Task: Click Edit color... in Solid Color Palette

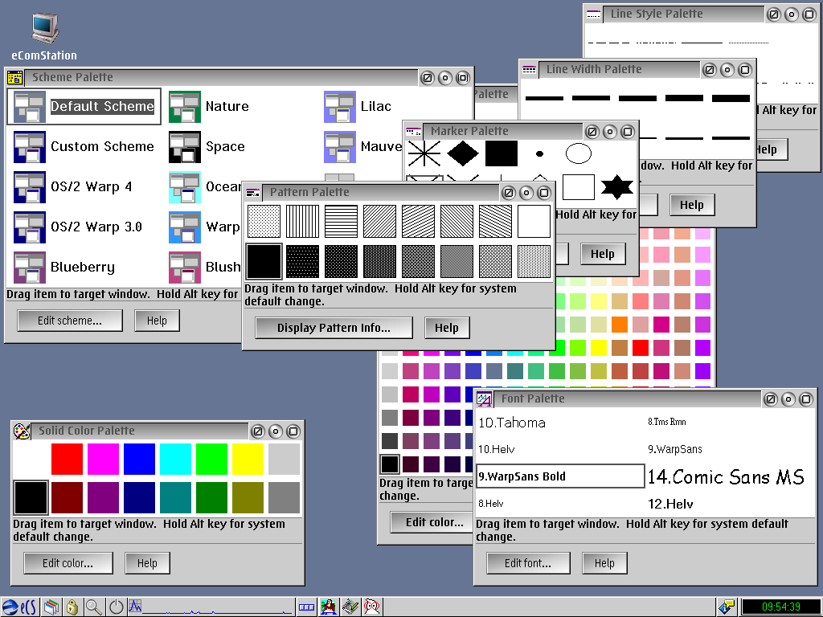Action: point(68,563)
